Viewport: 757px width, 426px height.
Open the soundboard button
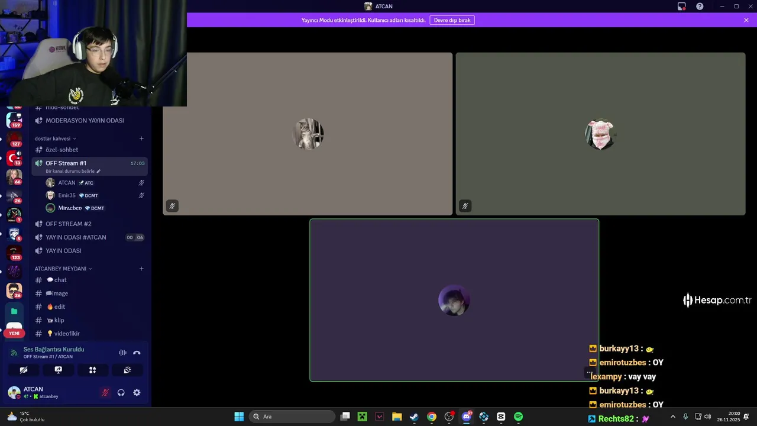(x=127, y=370)
